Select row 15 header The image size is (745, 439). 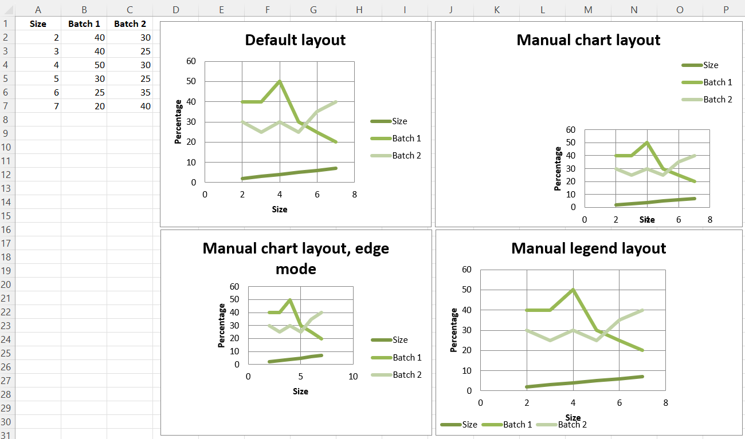(7, 216)
